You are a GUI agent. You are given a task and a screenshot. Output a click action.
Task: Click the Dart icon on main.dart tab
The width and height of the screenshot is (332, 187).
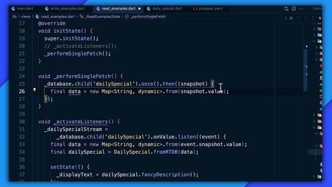point(13,9)
